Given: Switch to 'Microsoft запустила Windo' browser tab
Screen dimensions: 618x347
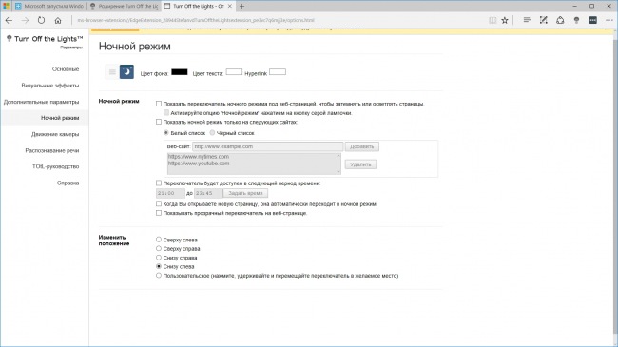Looking at the screenshot, I should click(48, 6).
